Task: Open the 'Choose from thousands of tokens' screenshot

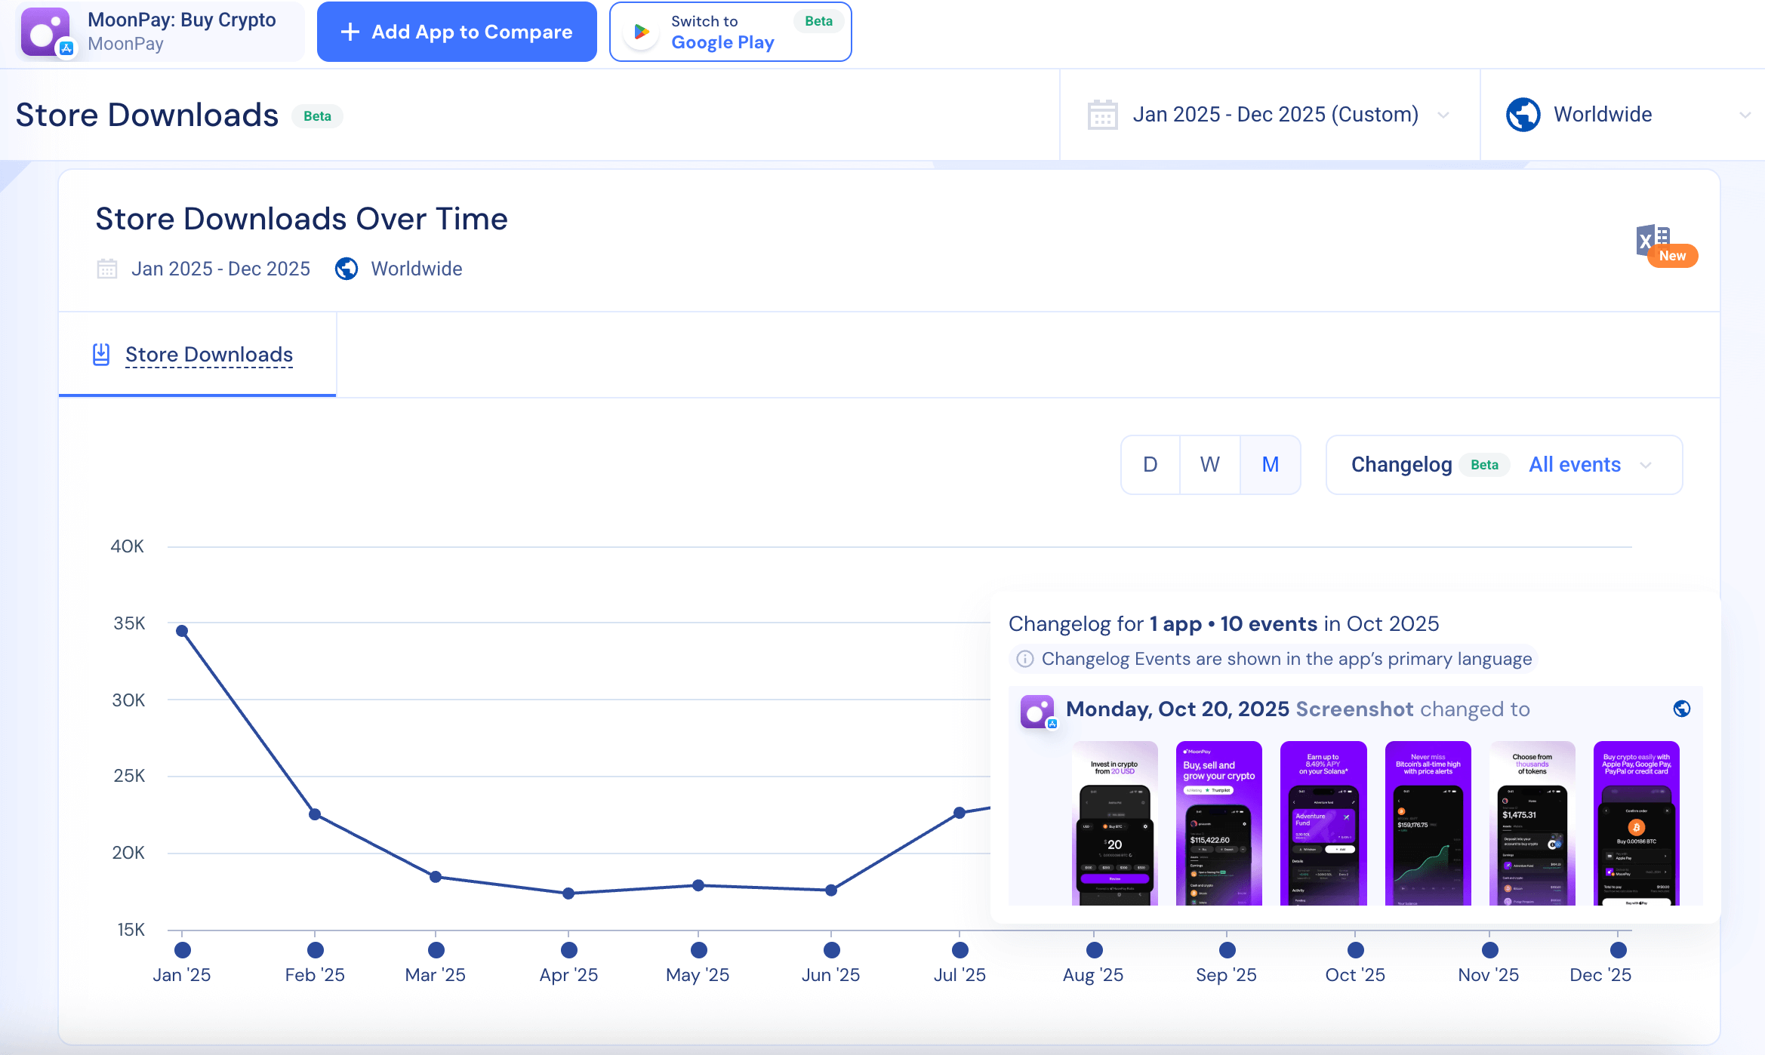Action: 1532,823
